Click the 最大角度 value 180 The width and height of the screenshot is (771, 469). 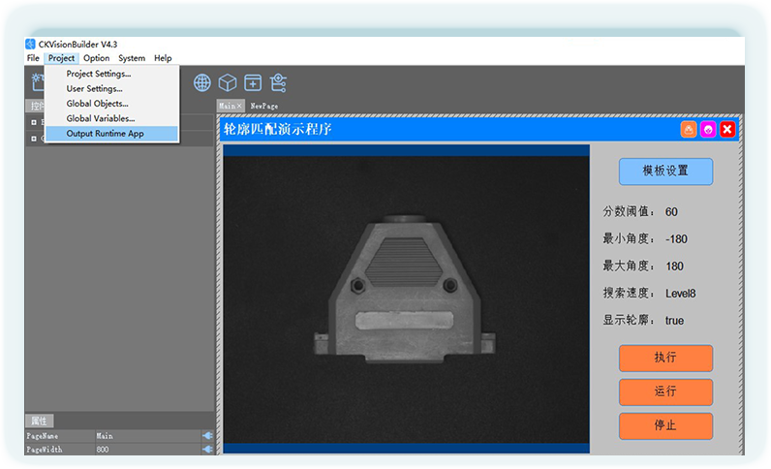pyautogui.click(x=674, y=266)
